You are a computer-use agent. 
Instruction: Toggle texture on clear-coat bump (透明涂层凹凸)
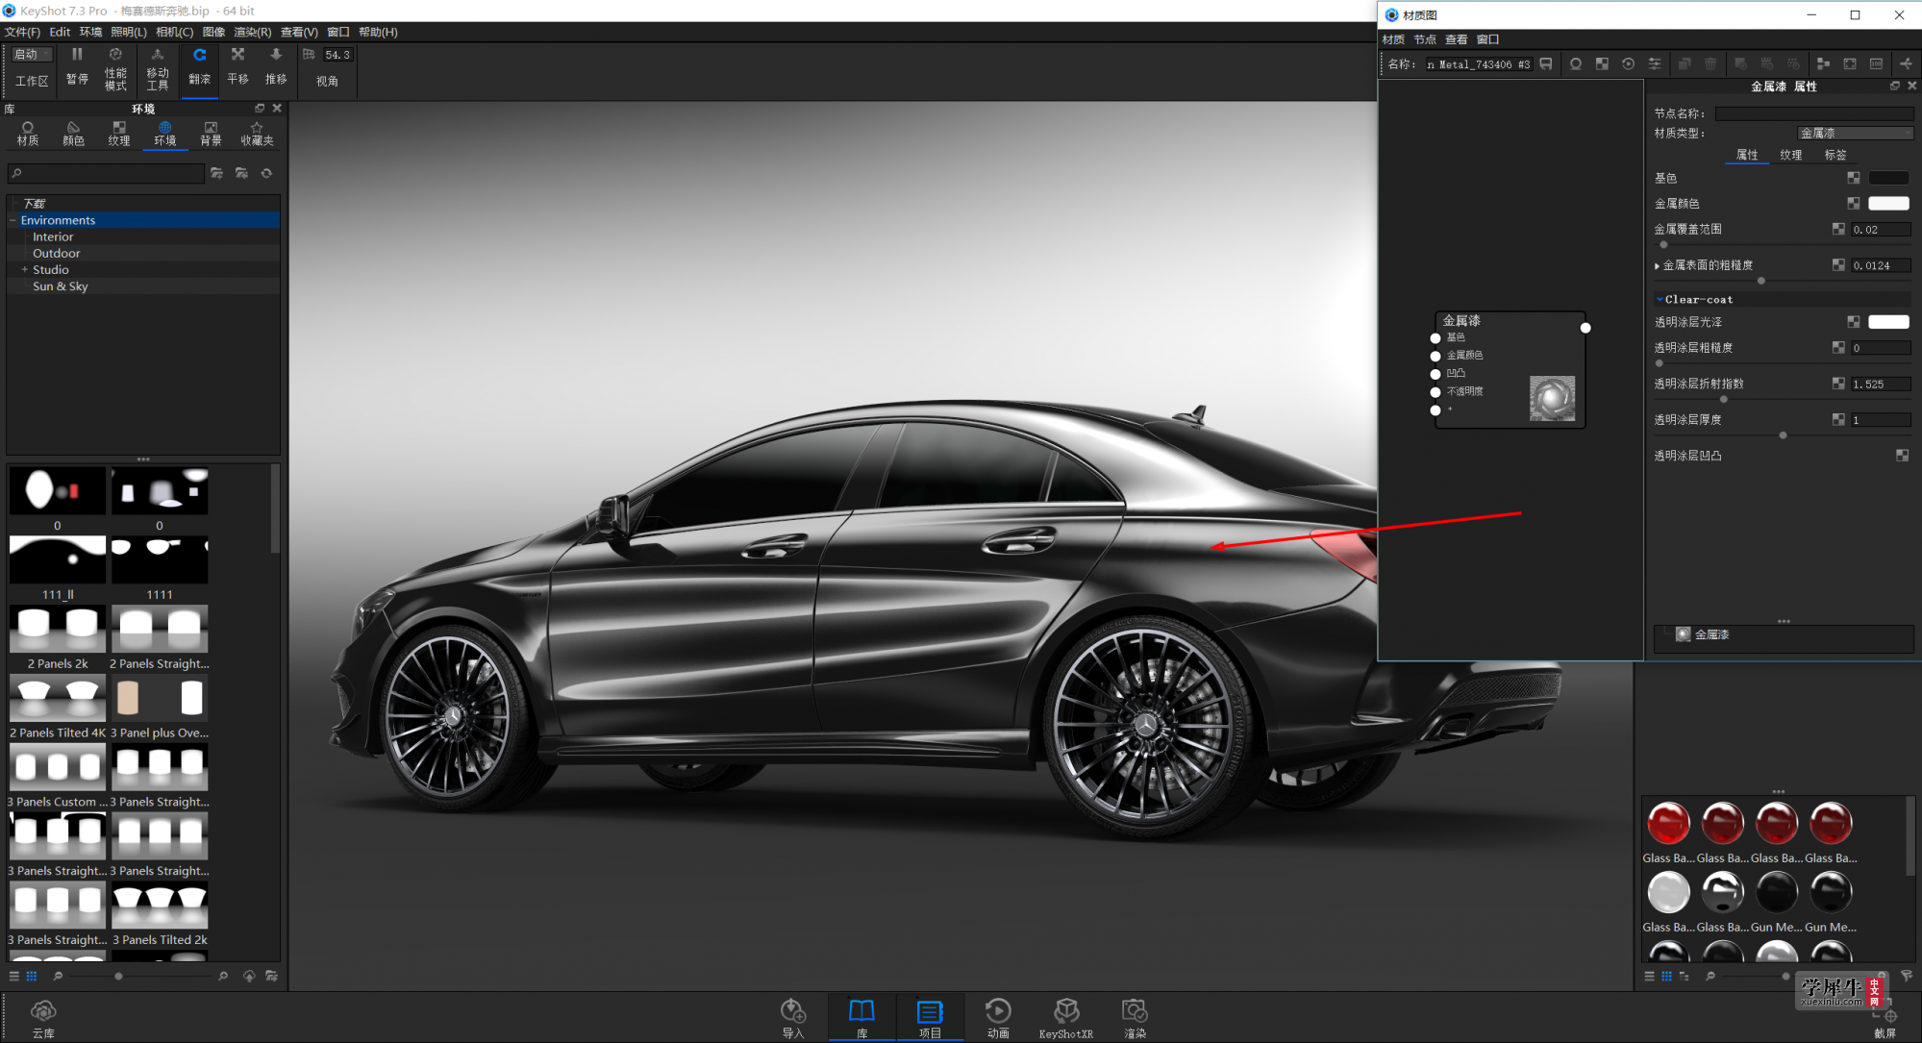click(1902, 456)
